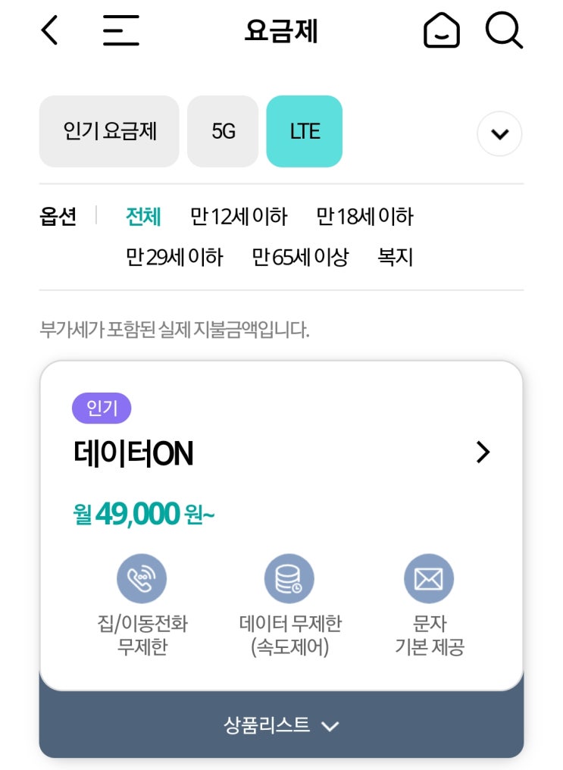Screen dimensions: 563x770
Task: Tap the back arrow icon
Action: (x=50, y=31)
